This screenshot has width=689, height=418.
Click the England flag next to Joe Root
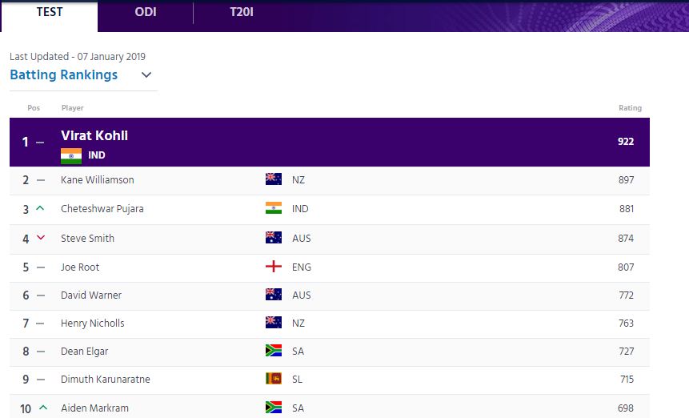274,267
